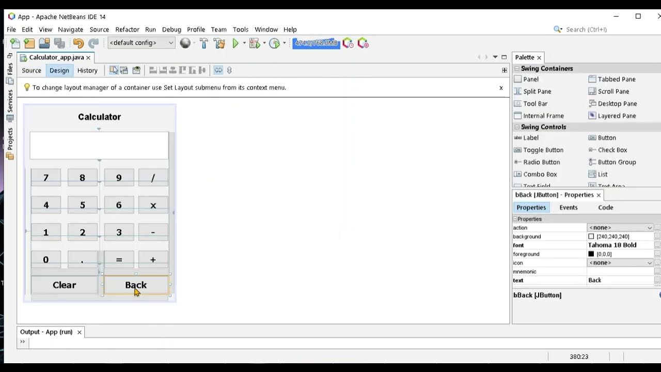Open the File menu
The image size is (661, 372).
pyautogui.click(x=11, y=29)
